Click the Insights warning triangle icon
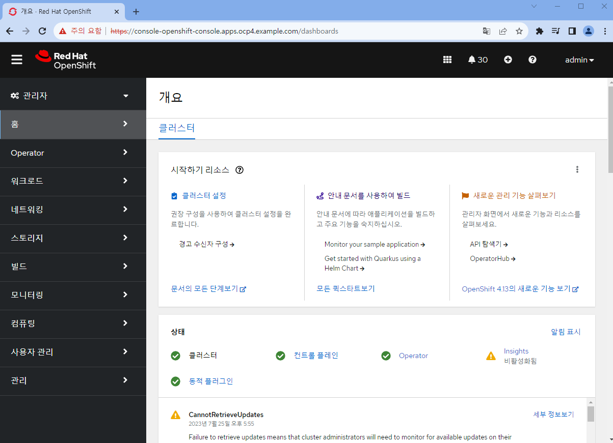The width and height of the screenshot is (613, 443). (x=491, y=356)
